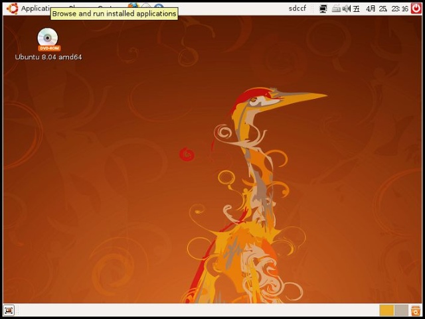Click the red power quit button
The image size is (425, 319).
[416, 9]
